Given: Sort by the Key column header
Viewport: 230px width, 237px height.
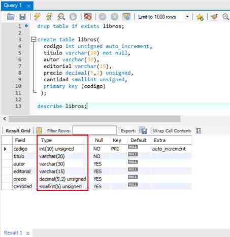Looking at the screenshot, I should pyautogui.click(x=117, y=140).
